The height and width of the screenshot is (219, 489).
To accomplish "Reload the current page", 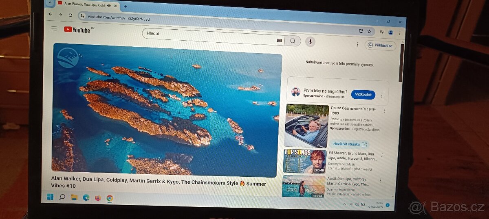I will tap(70, 15).
